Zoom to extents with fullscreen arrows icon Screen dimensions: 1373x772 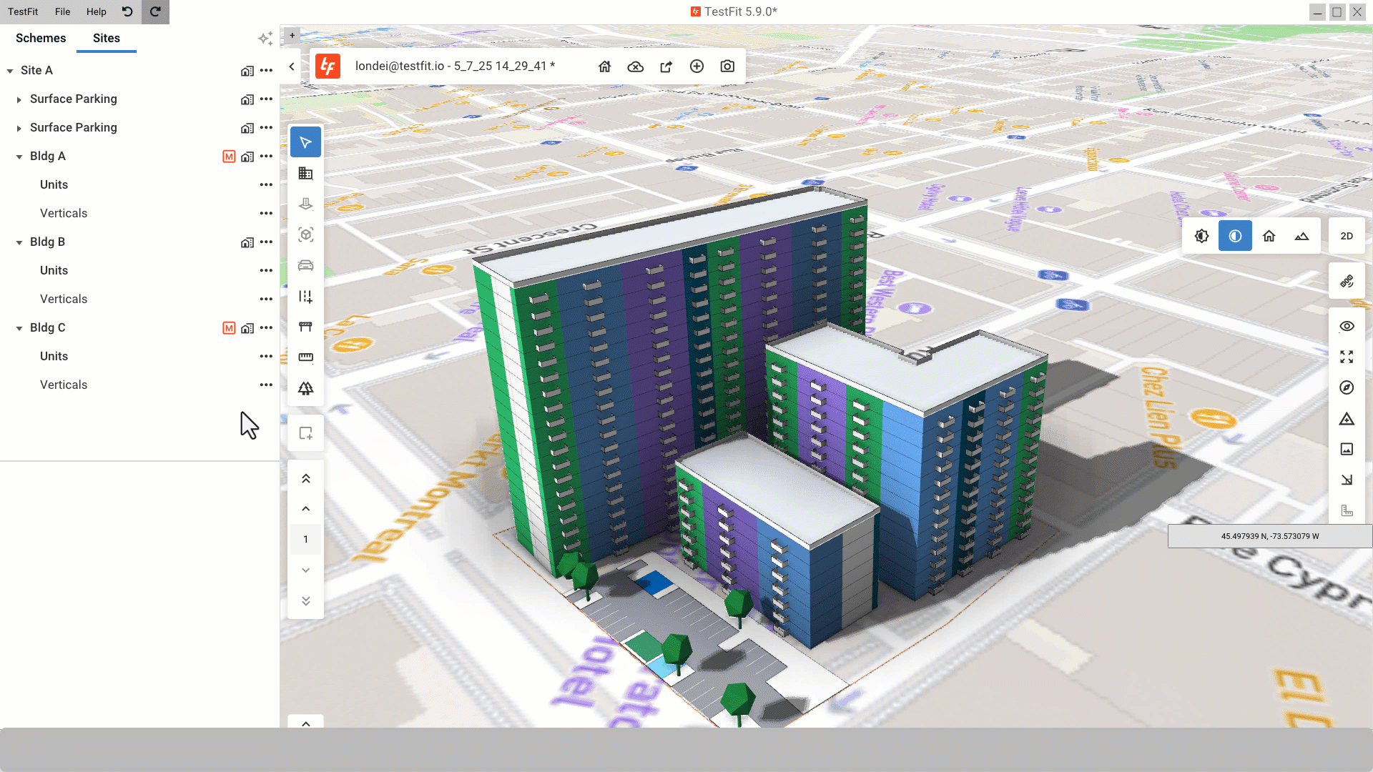(1347, 357)
